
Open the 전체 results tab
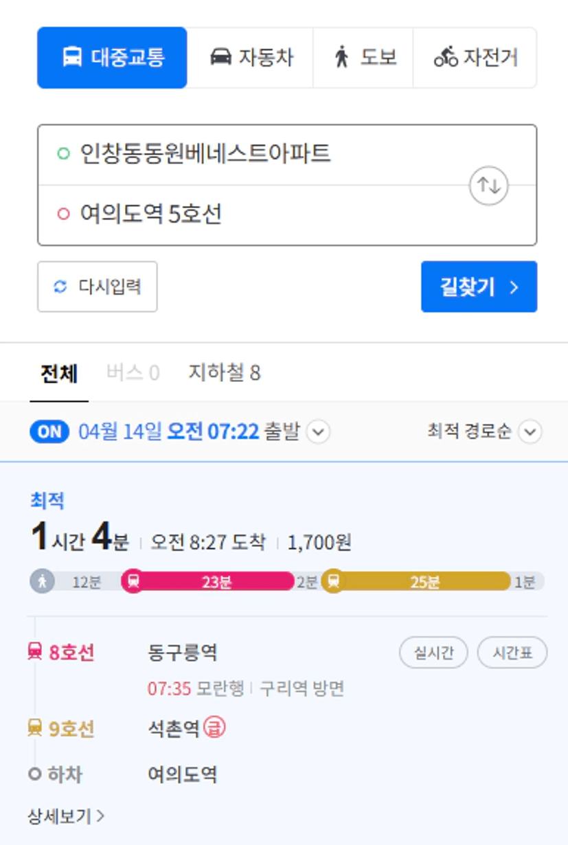pyautogui.click(x=59, y=373)
